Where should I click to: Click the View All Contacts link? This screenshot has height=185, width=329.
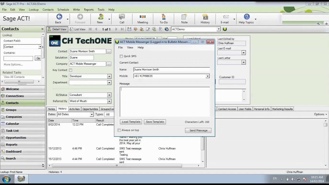tap(14, 77)
